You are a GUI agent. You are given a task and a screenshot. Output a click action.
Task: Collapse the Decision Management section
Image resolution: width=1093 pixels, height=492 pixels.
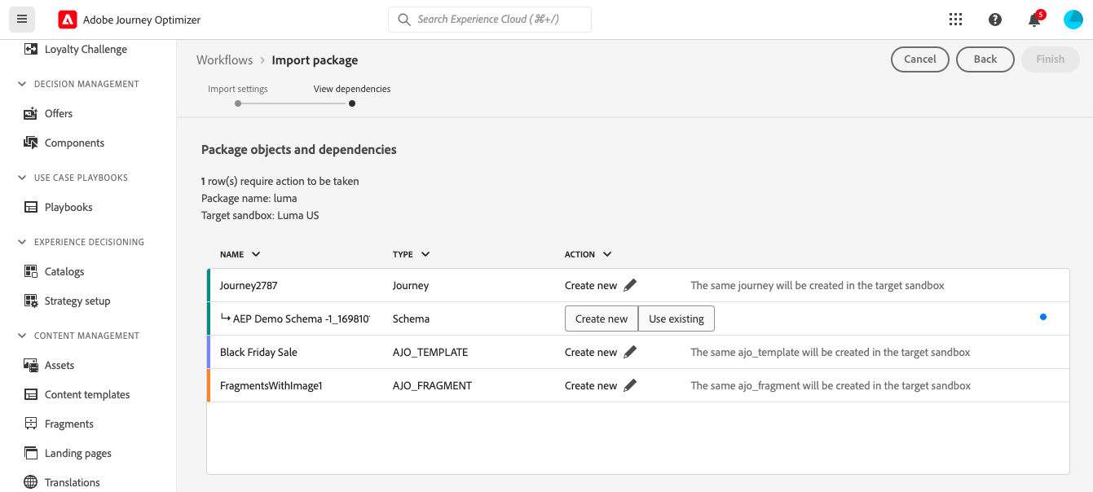point(22,84)
